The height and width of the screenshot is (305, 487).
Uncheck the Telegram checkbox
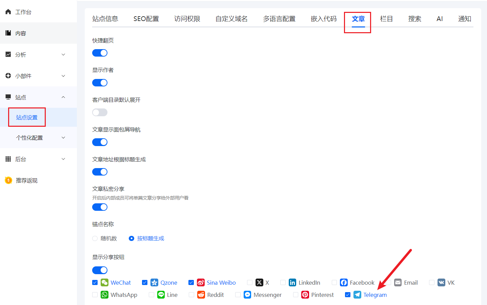pos(348,294)
